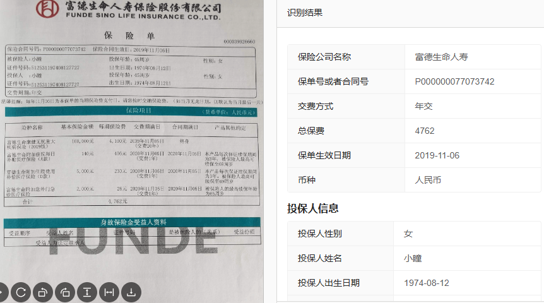Click total premium value 4762

point(425,131)
